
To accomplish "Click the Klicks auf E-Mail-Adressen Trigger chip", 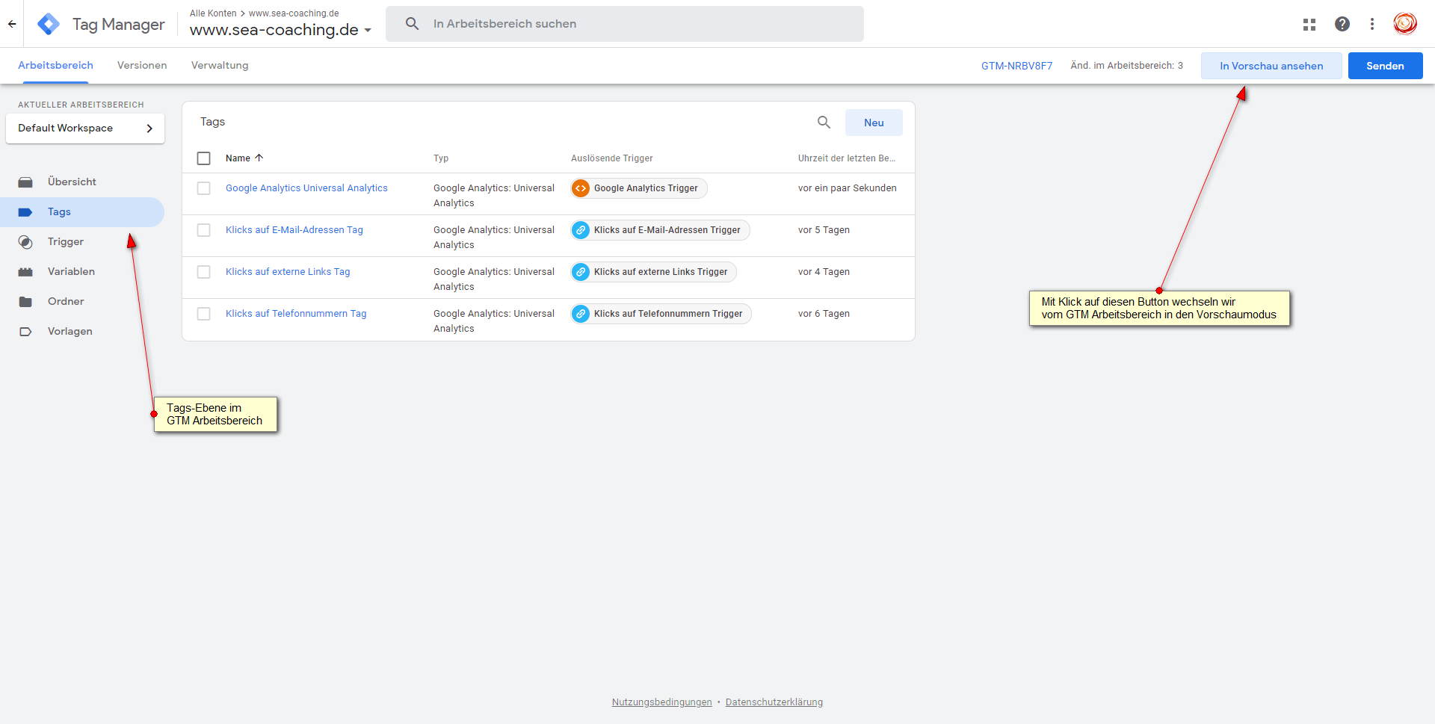I will (x=660, y=230).
